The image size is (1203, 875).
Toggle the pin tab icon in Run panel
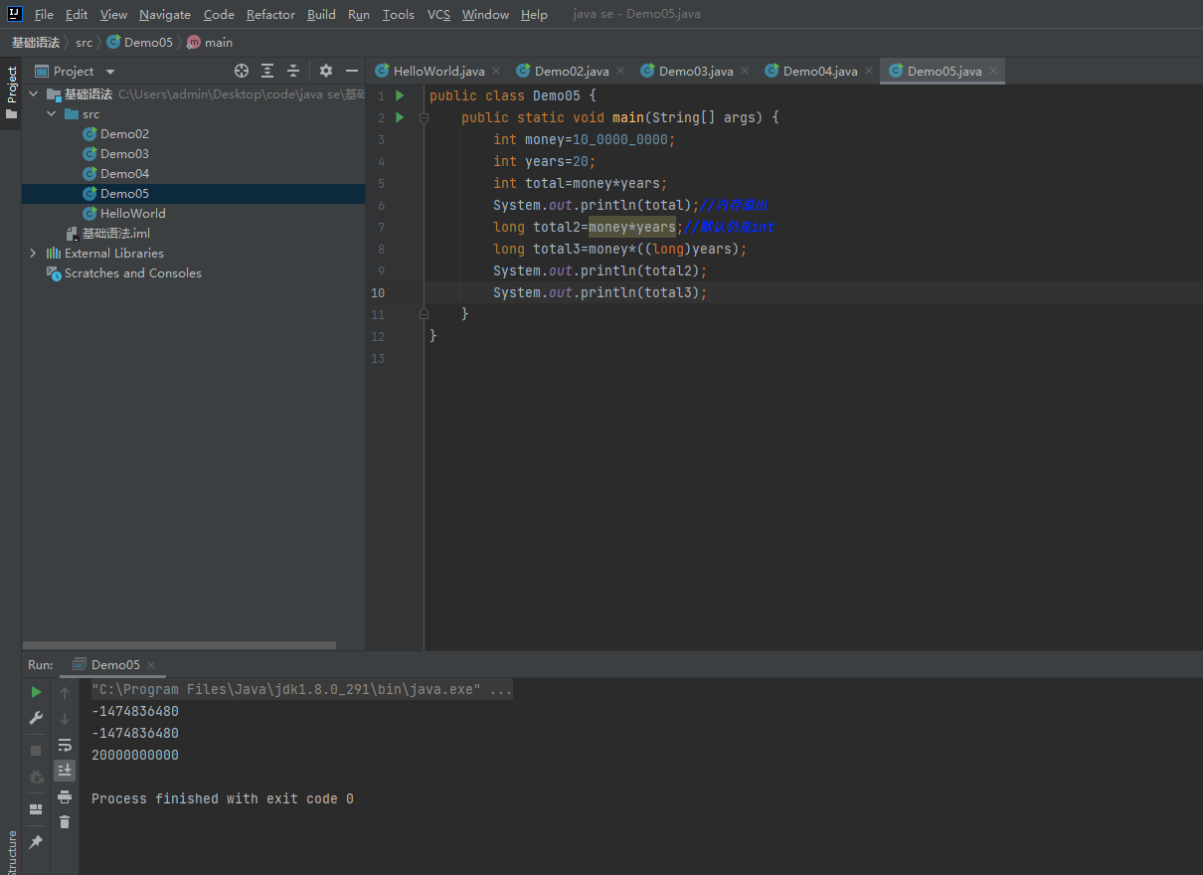tap(36, 842)
